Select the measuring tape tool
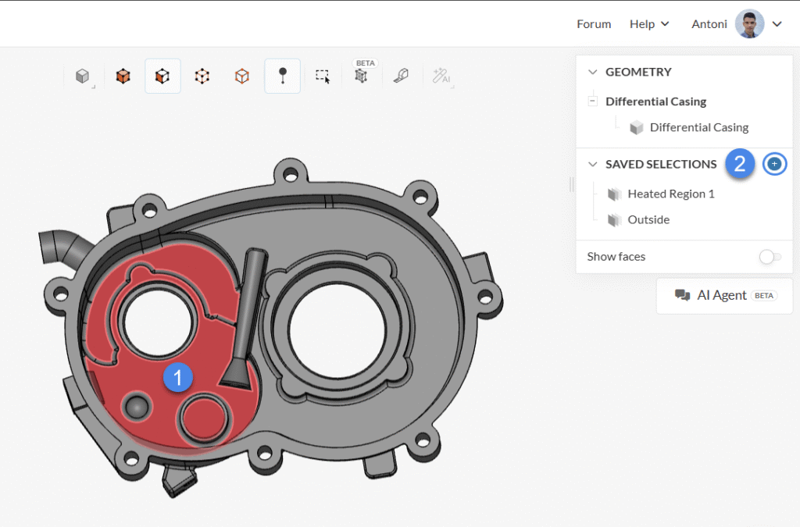800x527 pixels. tap(401, 76)
